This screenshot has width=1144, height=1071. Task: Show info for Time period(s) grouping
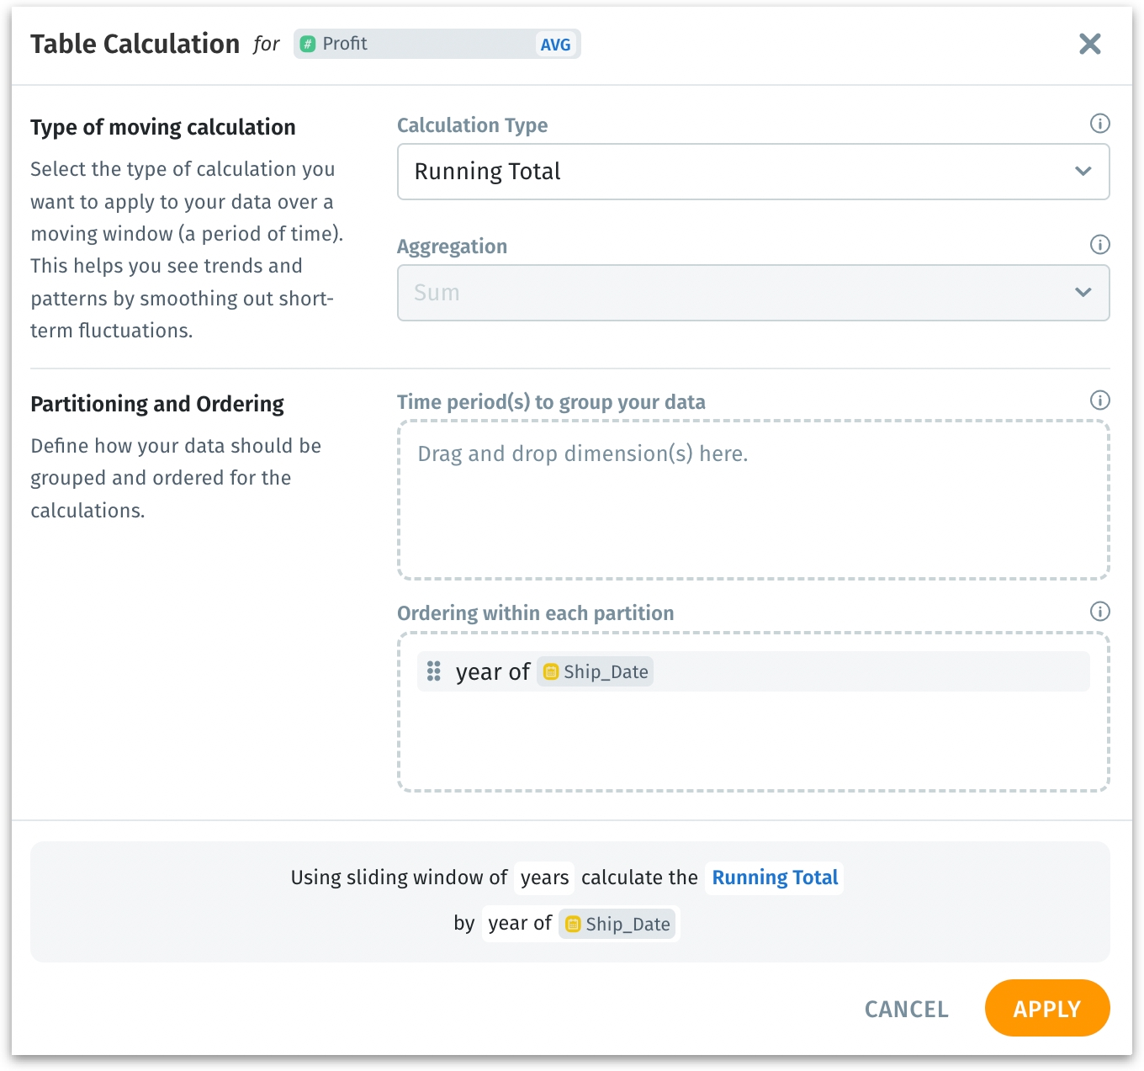click(1099, 400)
